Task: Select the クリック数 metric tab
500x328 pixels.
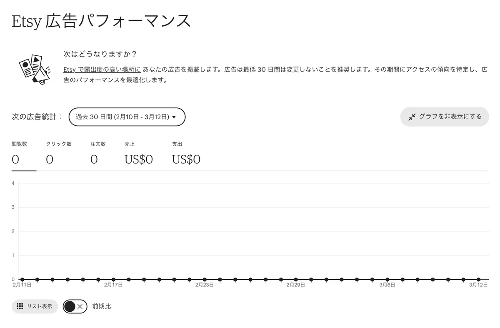Action: (x=59, y=153)
